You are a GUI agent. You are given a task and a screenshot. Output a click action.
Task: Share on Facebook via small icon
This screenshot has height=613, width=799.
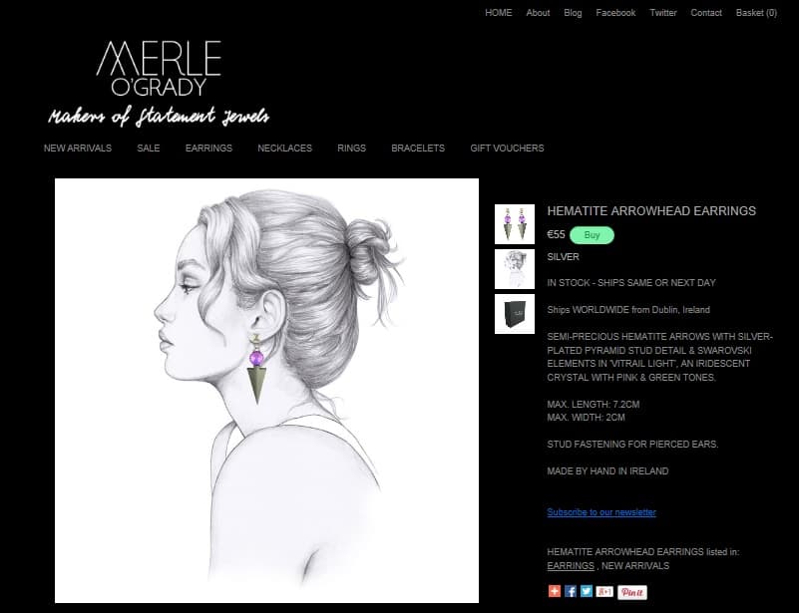571,591
